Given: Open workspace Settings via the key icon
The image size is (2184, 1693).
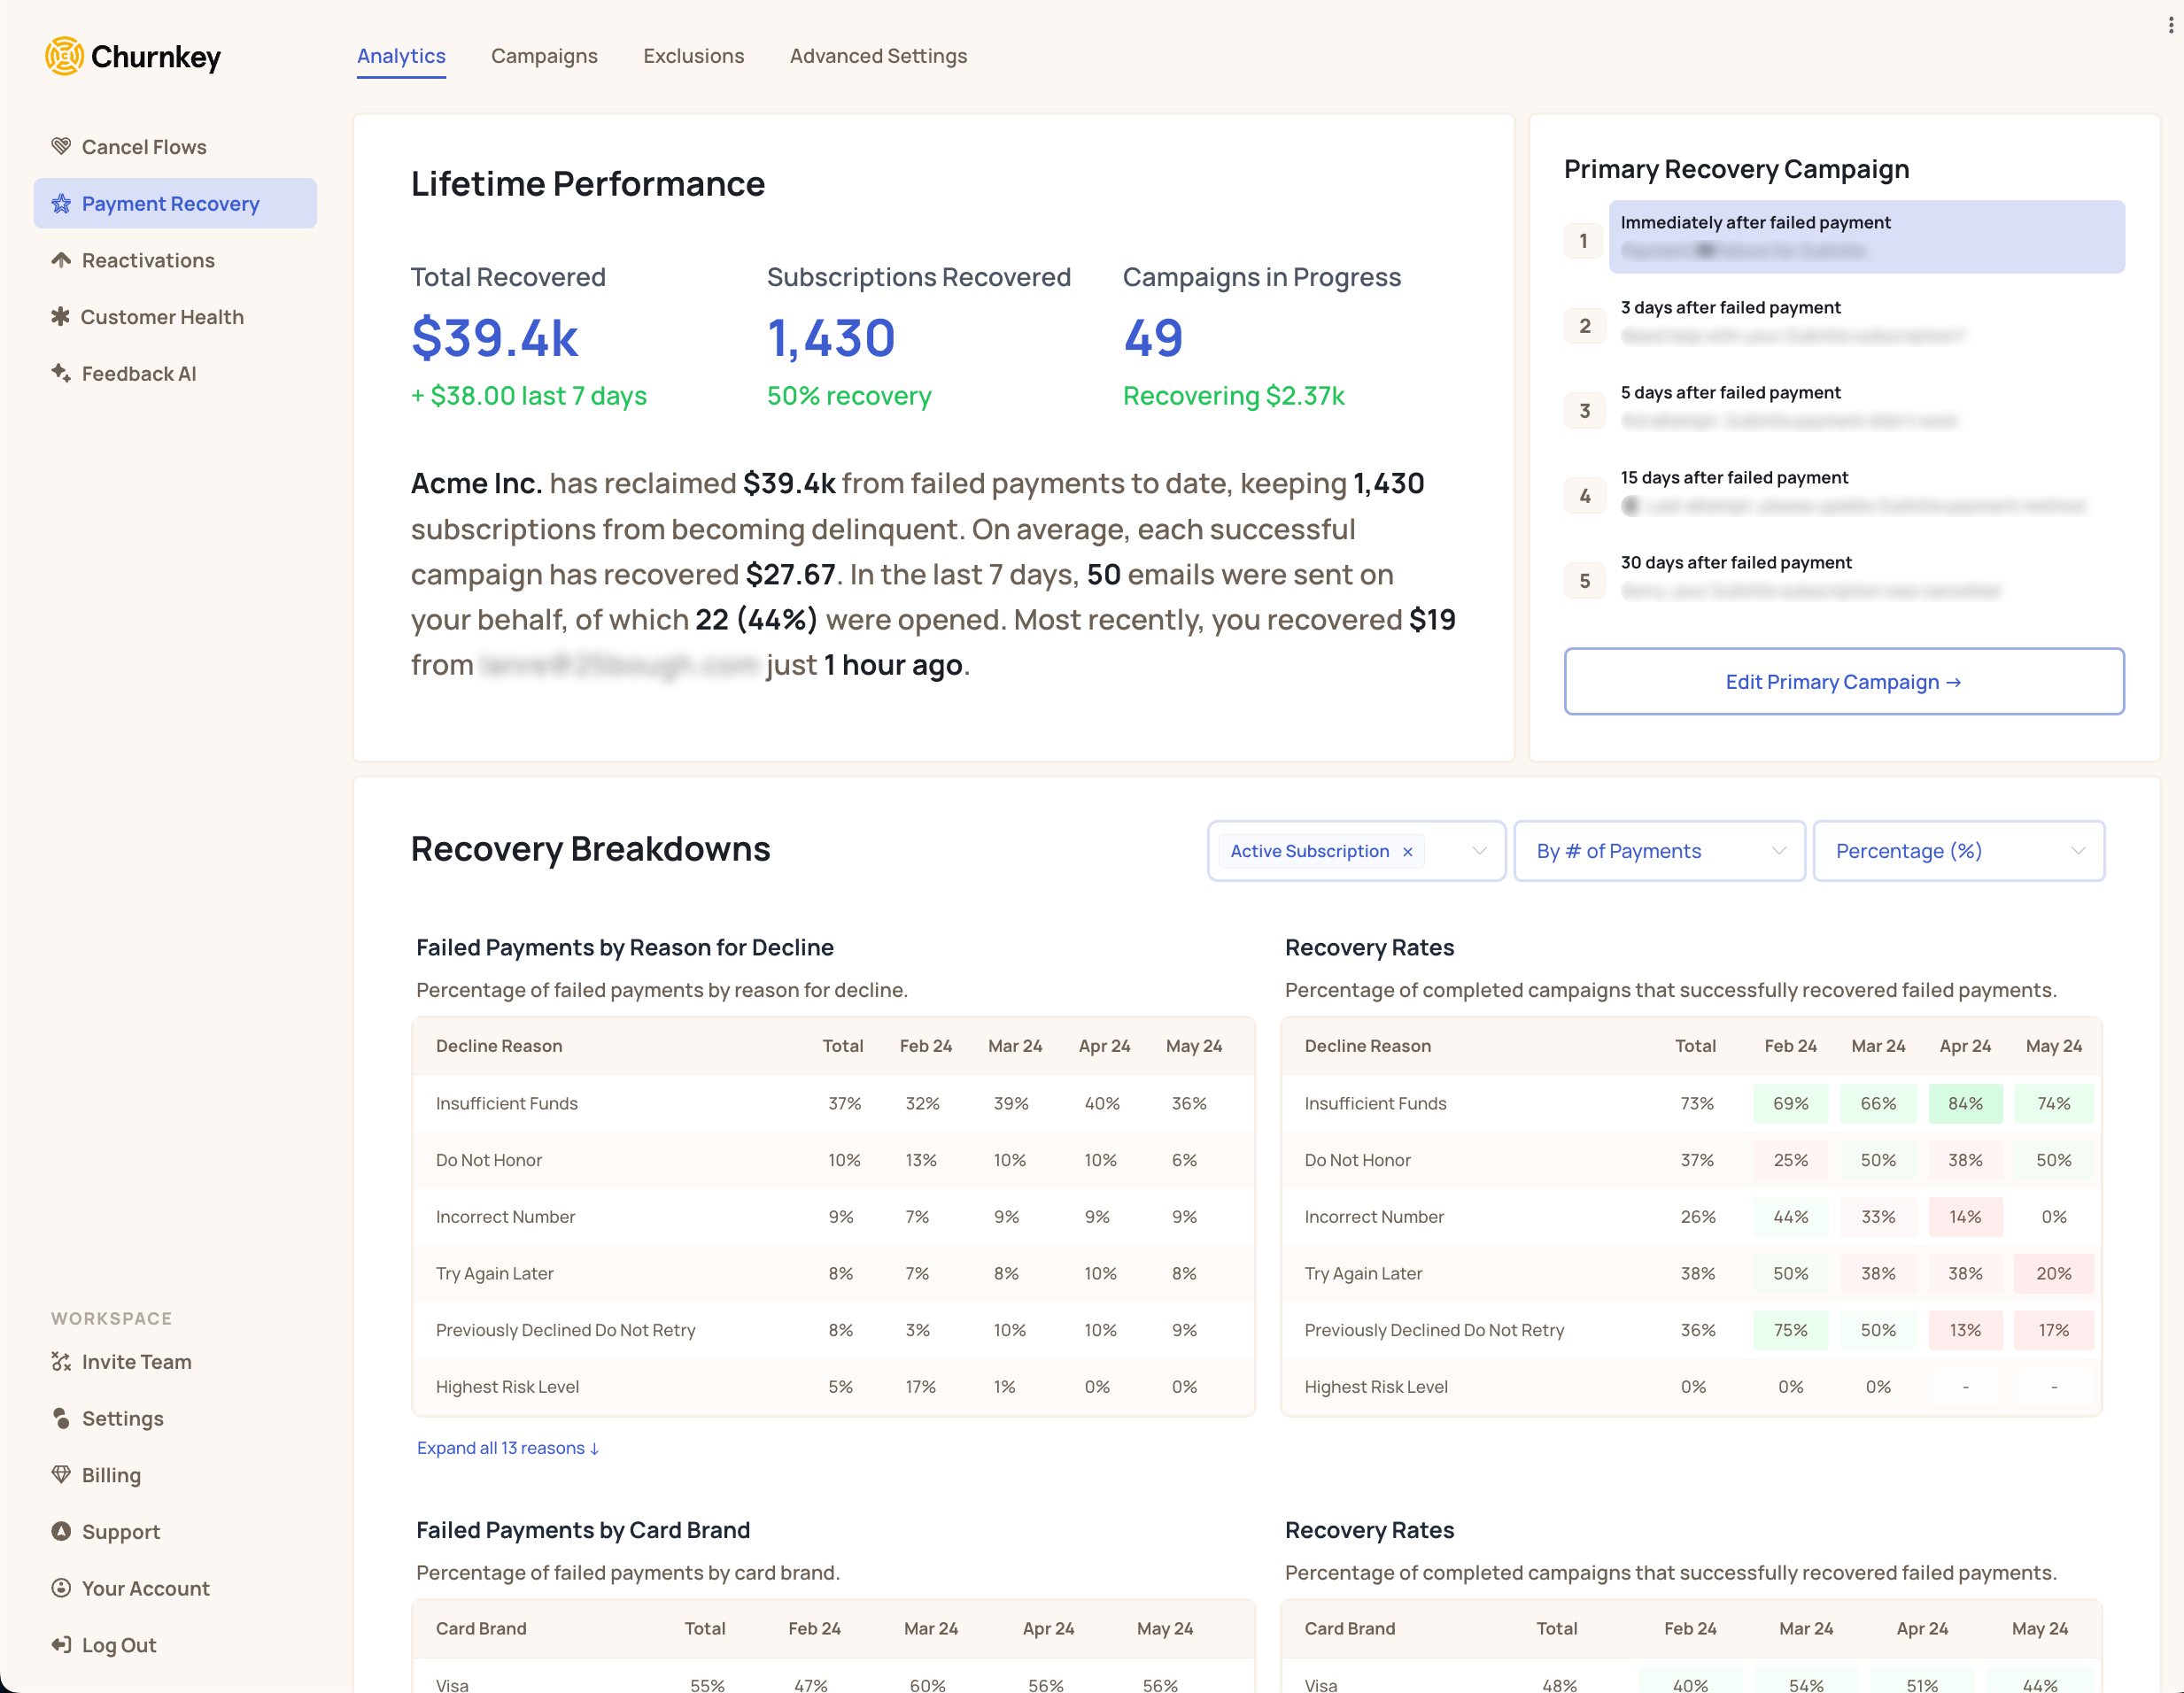Looking at the screenshot, I should click(61, 1418).
